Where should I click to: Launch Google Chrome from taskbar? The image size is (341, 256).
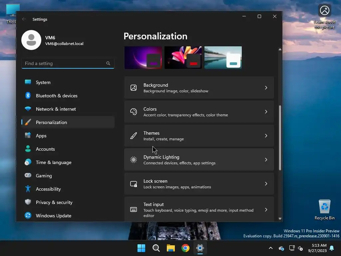185,248
